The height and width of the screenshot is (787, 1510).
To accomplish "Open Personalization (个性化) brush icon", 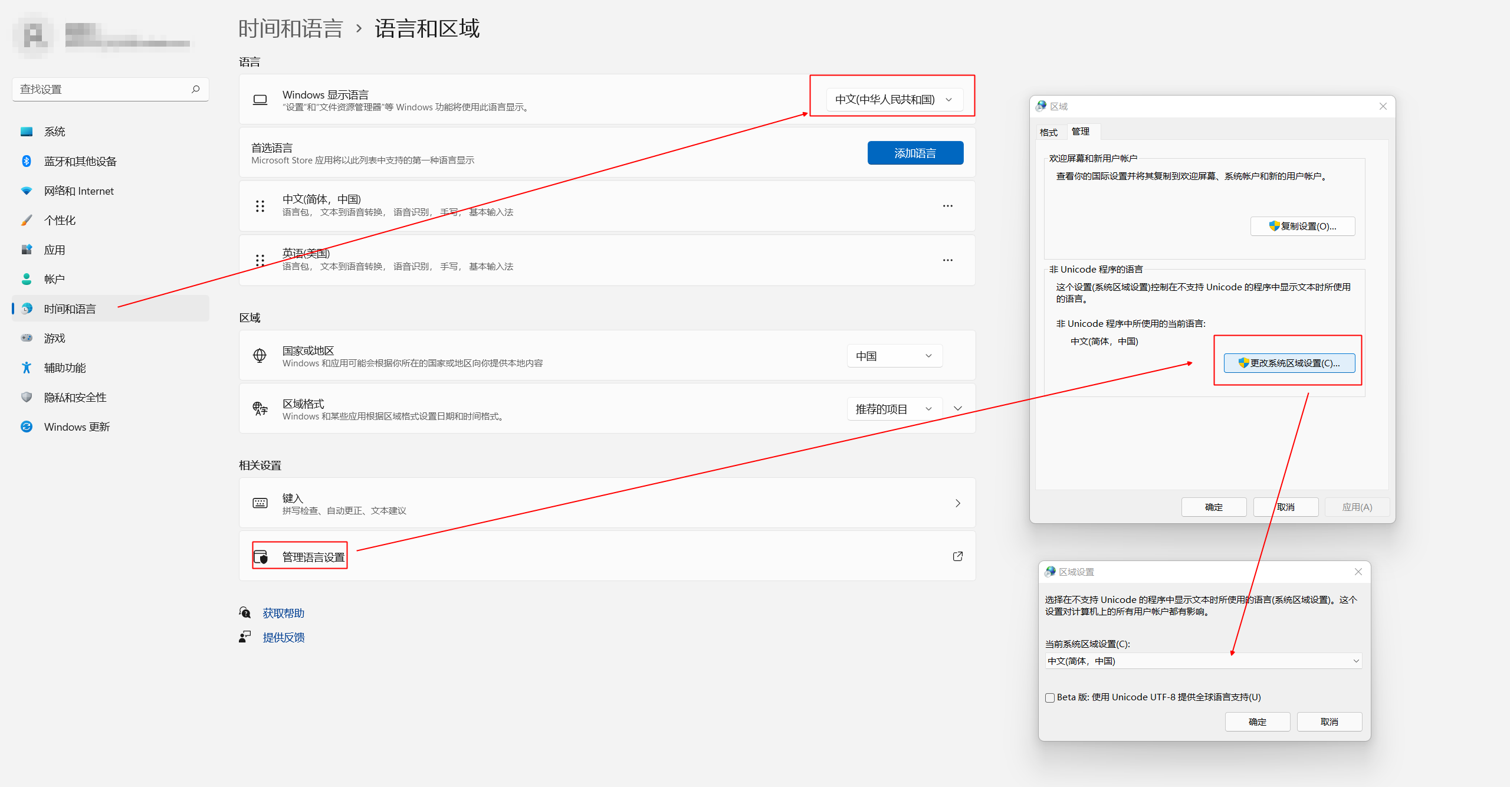I will coord(27,220).
